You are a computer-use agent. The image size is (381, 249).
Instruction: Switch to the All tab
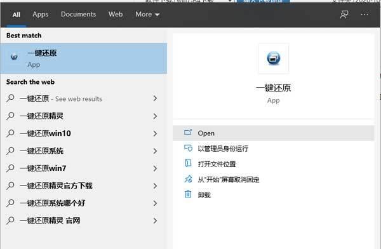17,15
